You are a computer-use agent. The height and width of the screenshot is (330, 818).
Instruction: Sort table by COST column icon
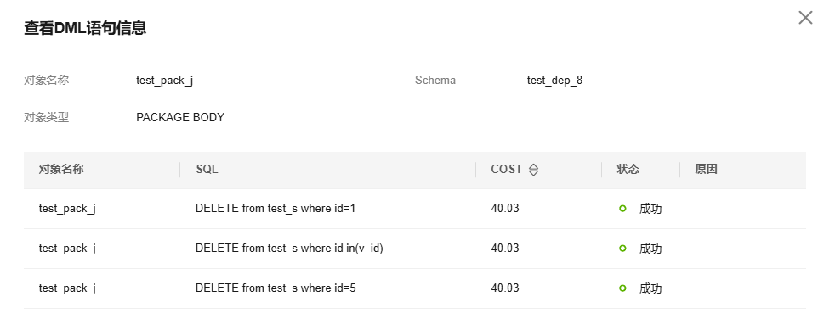click(x=533, y=170)
